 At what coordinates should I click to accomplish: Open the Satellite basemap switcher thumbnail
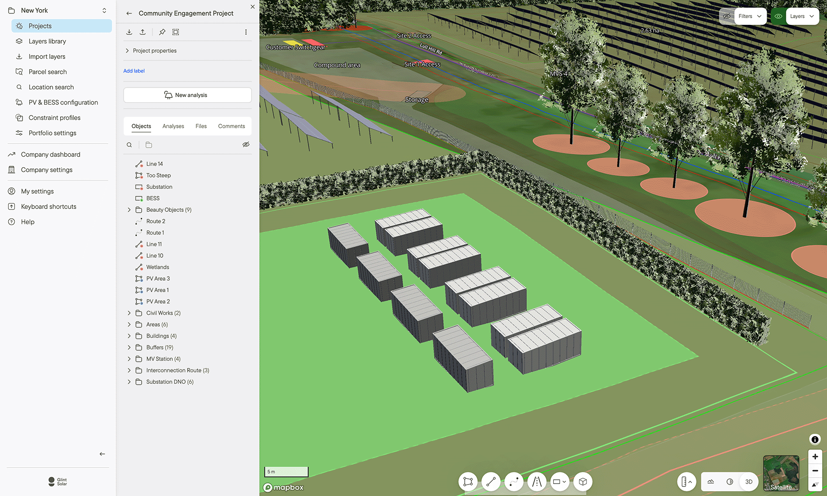pyautogui.click(x=781, y=473)
